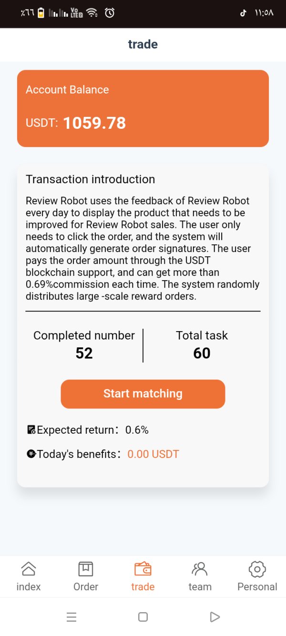Tap the Total task count 60
The image size is (286, 636).
point(202,353)
